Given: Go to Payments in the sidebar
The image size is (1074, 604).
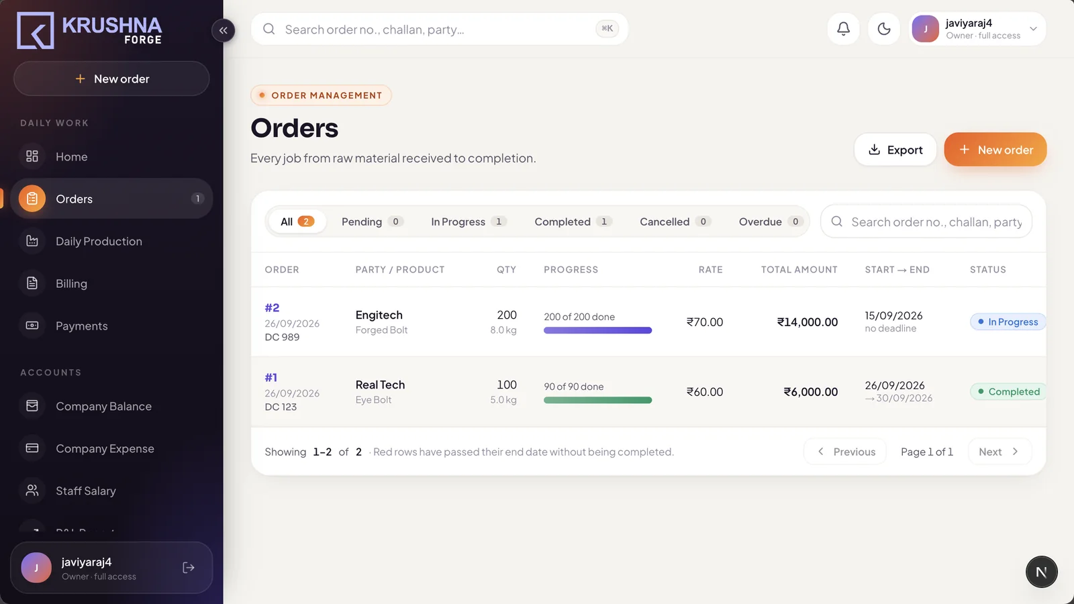Looking at the screenshot, I should tap(111, 325).
